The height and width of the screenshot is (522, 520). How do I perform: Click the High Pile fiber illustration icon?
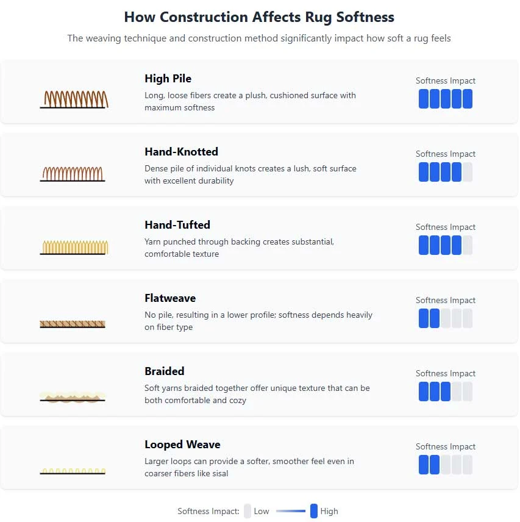[74, 99]
